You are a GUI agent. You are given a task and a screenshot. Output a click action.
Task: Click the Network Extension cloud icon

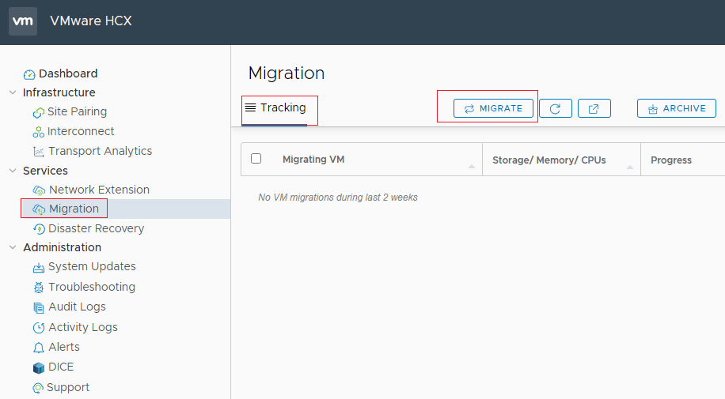(x=39, y=190)
